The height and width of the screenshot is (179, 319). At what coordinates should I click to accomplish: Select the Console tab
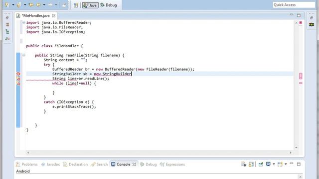click(121, 165)
